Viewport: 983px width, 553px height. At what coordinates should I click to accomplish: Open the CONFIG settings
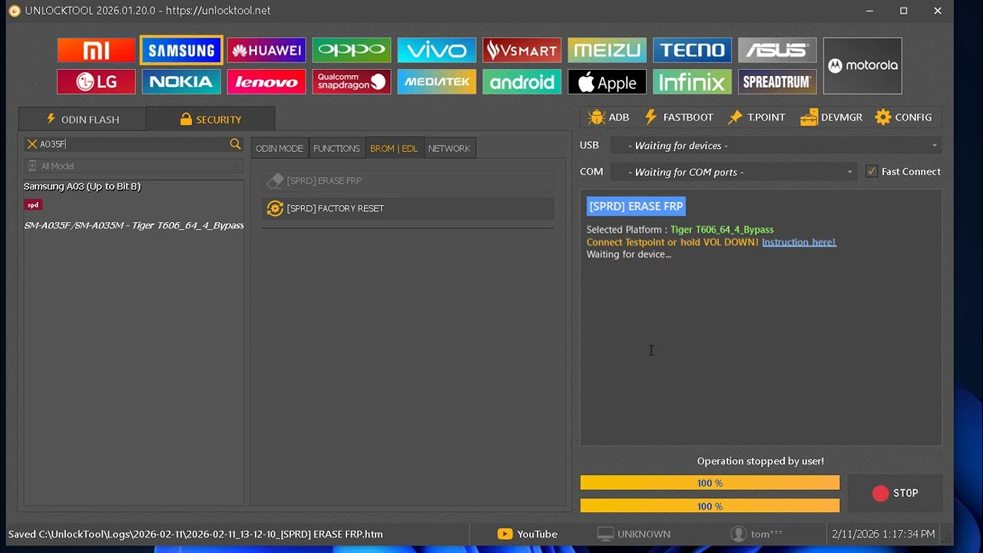(x=903, y=117)
